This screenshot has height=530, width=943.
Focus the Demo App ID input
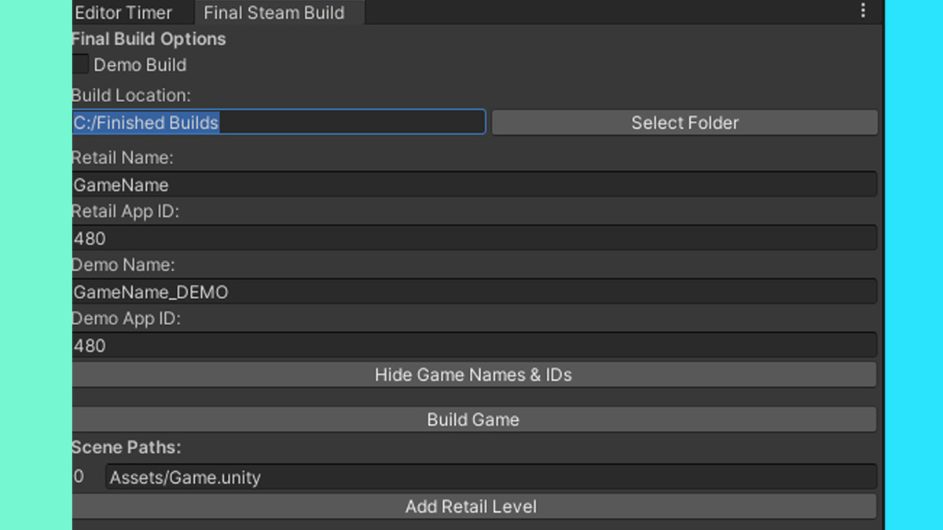(472, 345)
